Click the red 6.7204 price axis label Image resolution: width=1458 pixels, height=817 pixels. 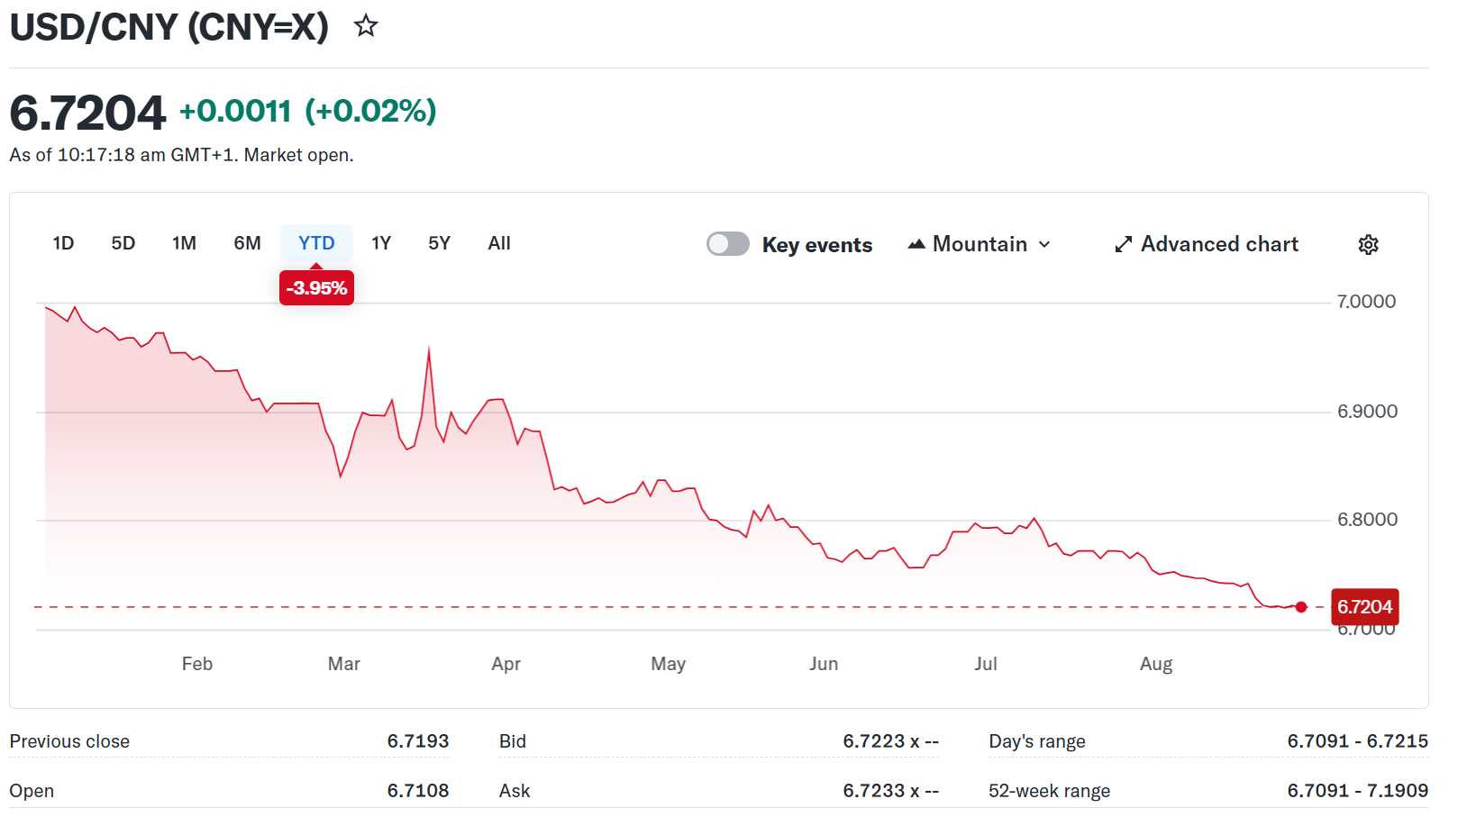pos(1364,607)
